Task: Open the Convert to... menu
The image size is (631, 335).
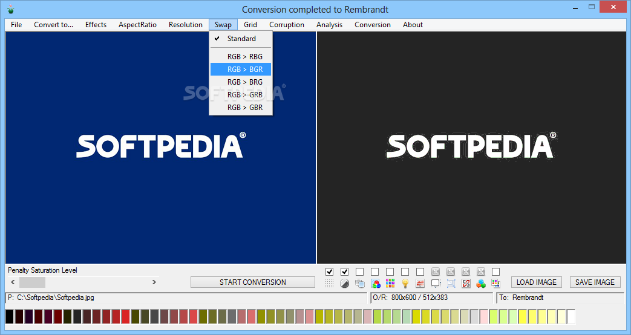Action: coord(53,25)
